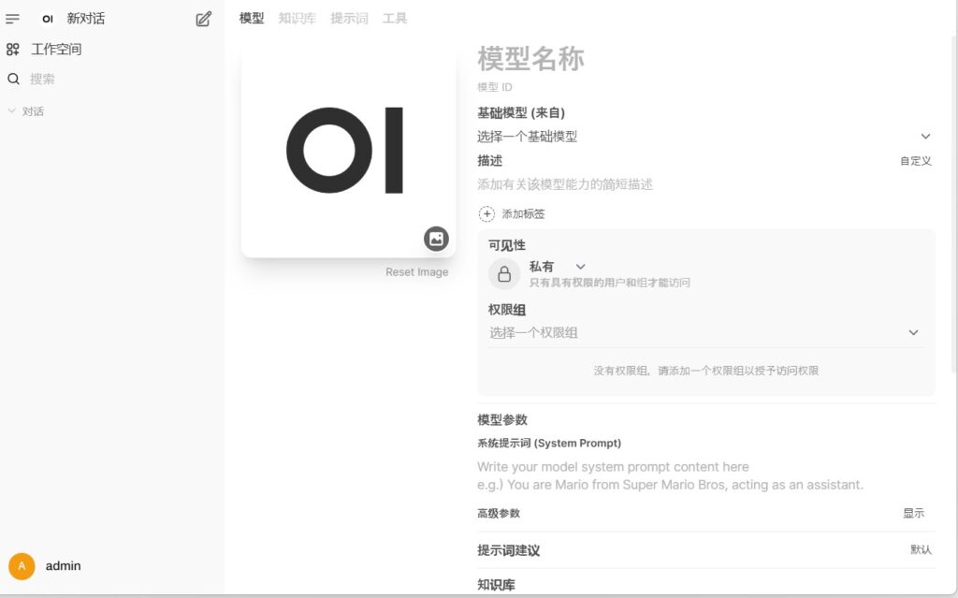
Task: Collapse the 对话 section chevron
Action: click(x=11, y=111)
